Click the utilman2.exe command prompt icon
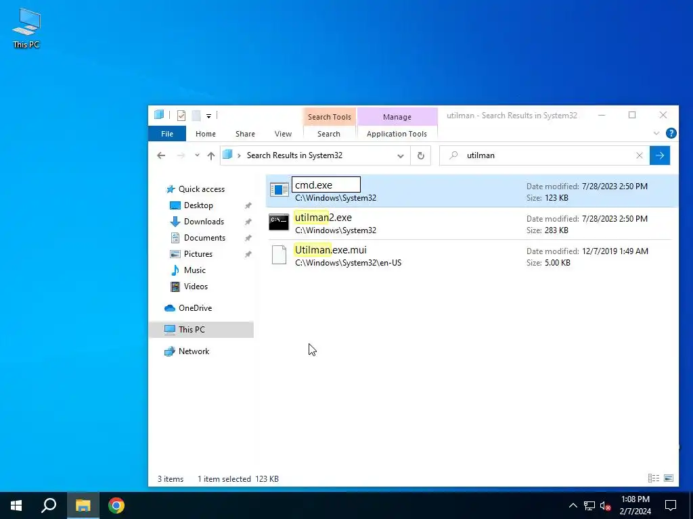This screenshot has width=693, height=519. pyautogui.click(x=279, y=222)
